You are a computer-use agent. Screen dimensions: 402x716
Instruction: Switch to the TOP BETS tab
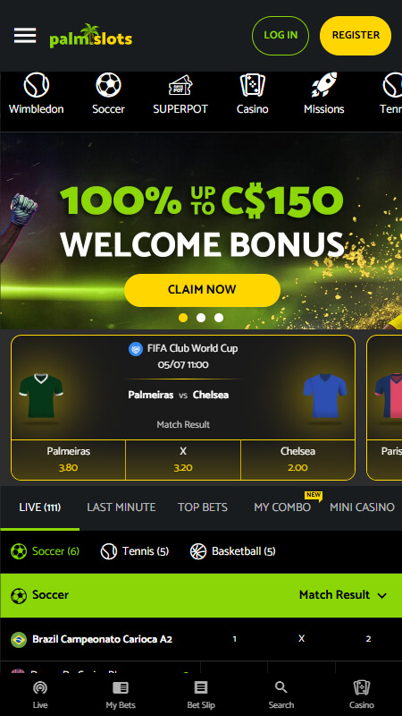tap(203, 507)
